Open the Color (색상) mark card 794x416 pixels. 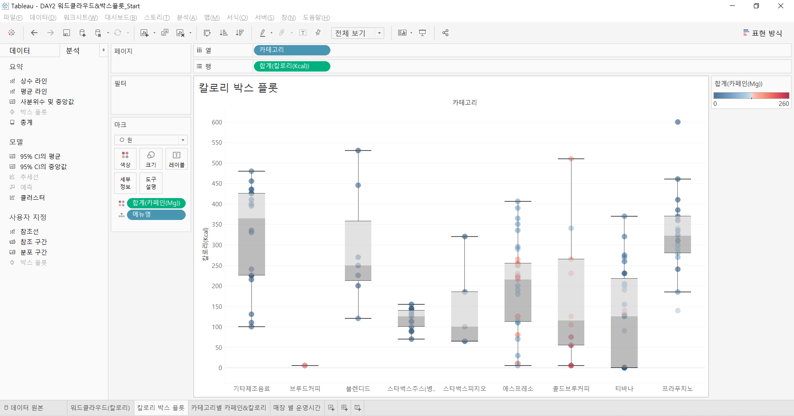point(125,159)
